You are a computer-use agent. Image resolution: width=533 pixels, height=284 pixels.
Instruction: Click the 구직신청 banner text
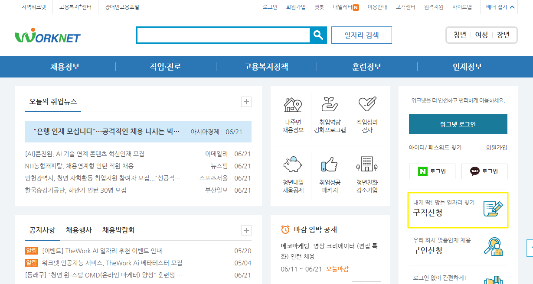(x=428, y=213)
